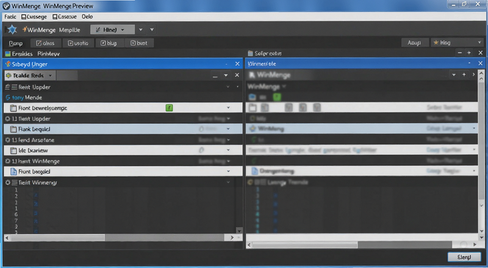Image resolution: width=488 pixels, height=268 pixels.
Task: Click the second arrow after Hine) dropdown
Action: pos(152,29)
